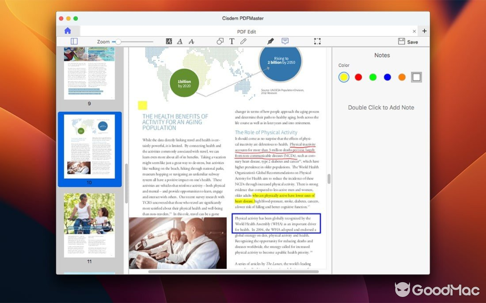The height and width of the screenshot is (303, 486).
Task: Select the area selection tool
Action: [317, 41]
